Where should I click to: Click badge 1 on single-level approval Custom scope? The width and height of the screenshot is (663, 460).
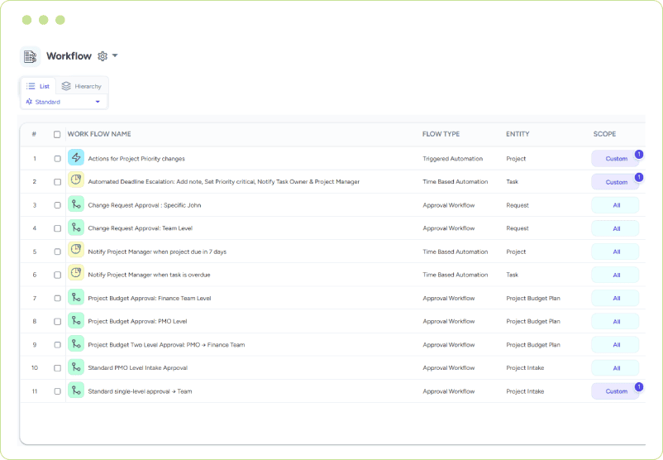click(x=639, y=387)
